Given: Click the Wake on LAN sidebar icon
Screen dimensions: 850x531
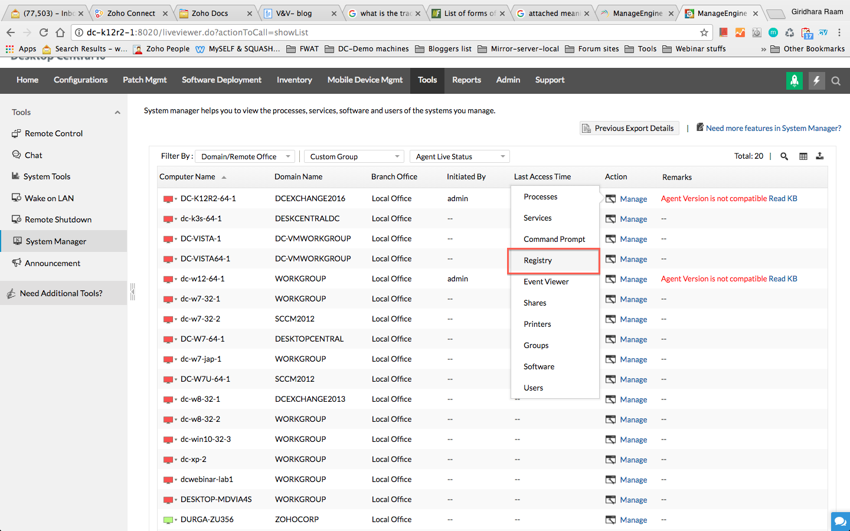Looking at the screenshot, I should coord(16,198).
